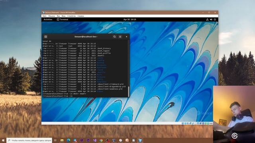Click the host key indicator in the VirtualBox status bar

click(211, 124)
